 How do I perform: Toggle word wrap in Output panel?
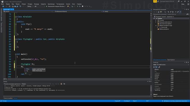[x=64, y=84]
